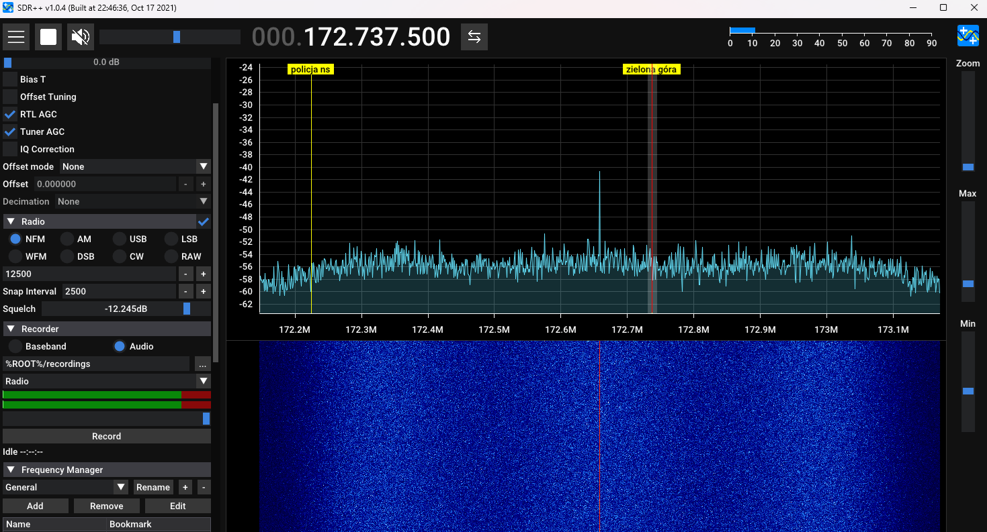Open the General bookmark list dropdown
Viewport: 987px width, 532px height.
pyautogui.click(x=65, y=487)
